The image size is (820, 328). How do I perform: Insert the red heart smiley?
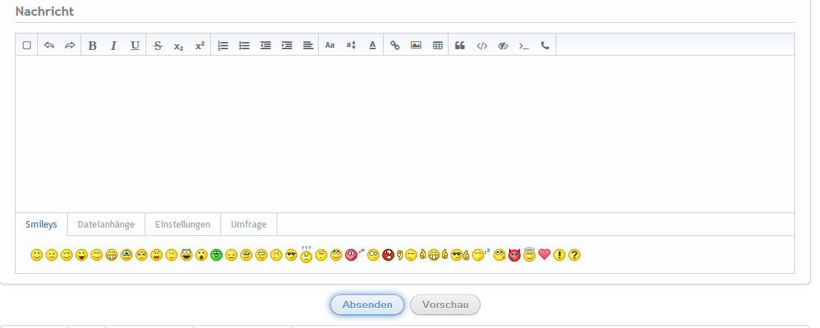(544, 255)
